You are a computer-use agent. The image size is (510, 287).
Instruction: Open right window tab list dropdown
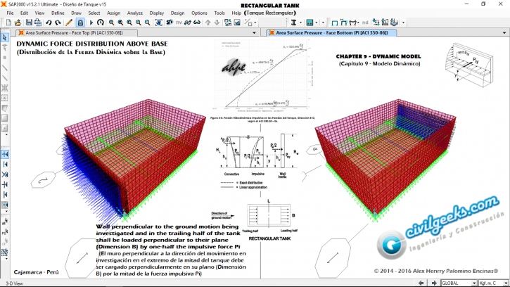tap(504, 33)
